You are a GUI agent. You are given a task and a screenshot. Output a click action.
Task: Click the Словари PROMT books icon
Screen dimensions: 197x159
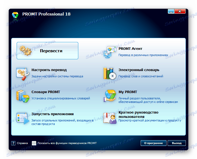click(23, 96)
